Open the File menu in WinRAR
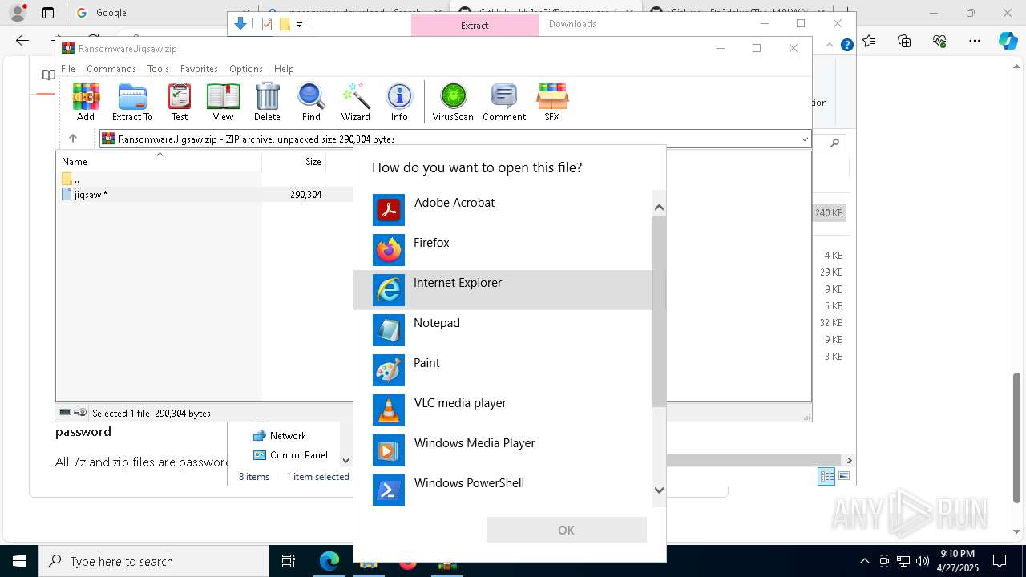 coord(68,69)
